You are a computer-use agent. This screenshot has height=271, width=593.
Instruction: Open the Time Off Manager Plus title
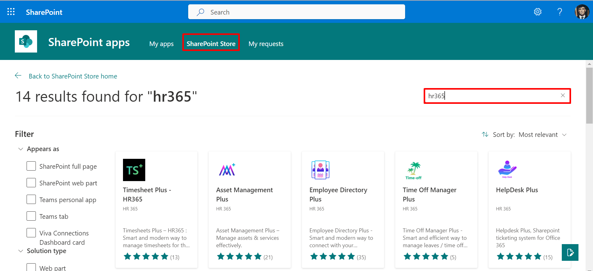coord(430,194)
